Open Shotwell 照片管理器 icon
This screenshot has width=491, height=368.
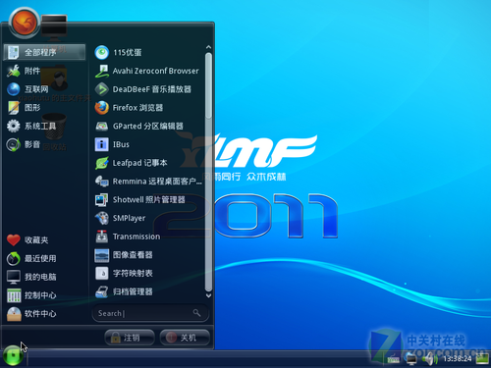pyautogui.click(x=102, y=199)
